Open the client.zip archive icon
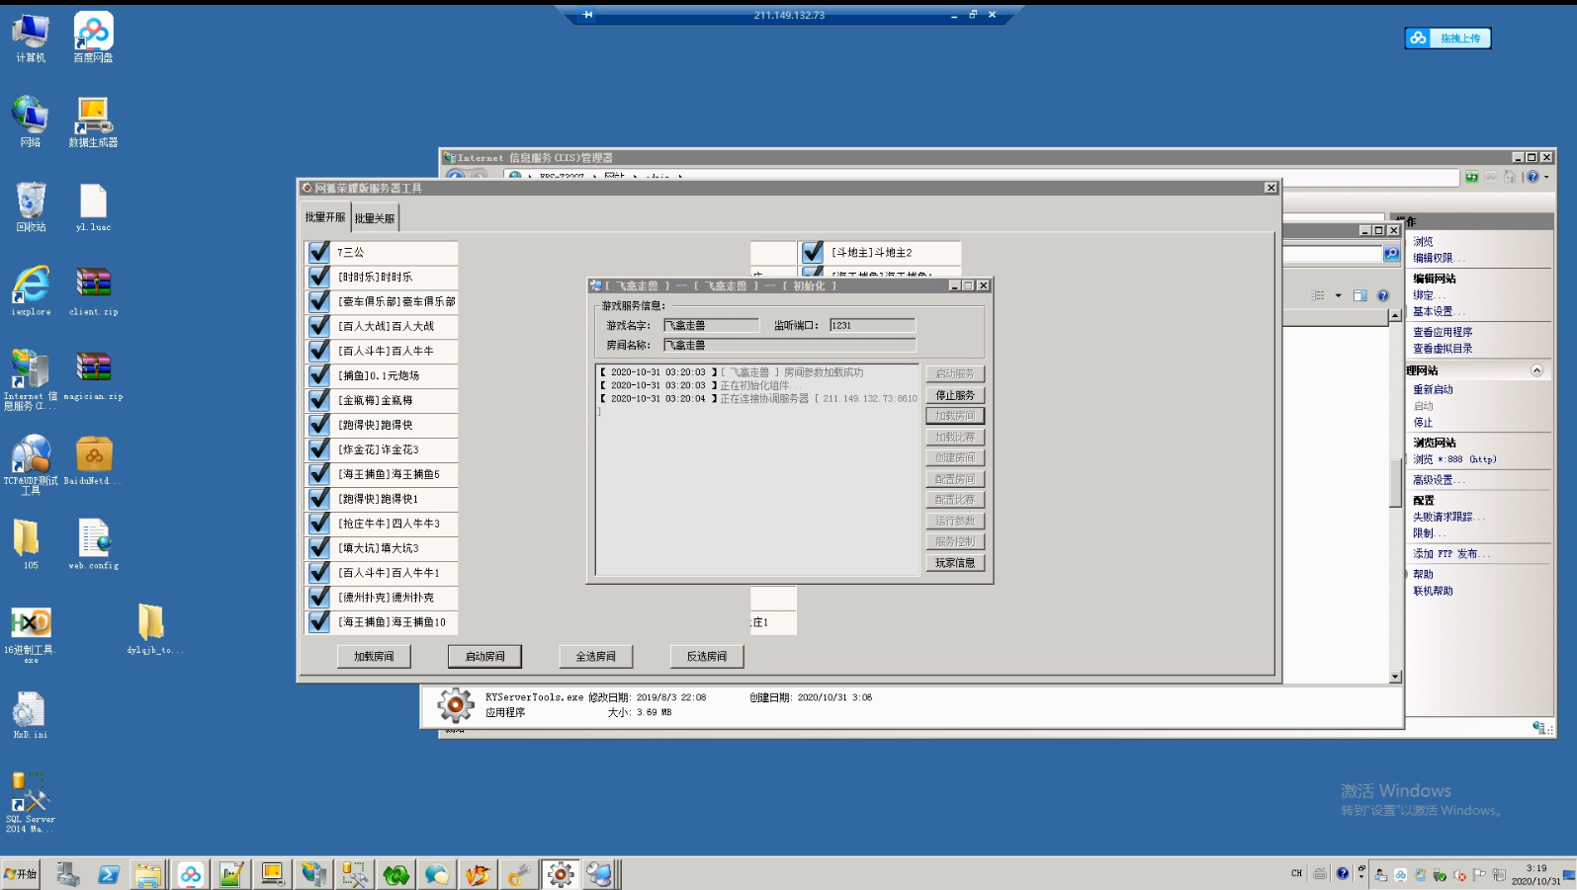This screenshot has width=1577, height=890. [x=93, y=288]
